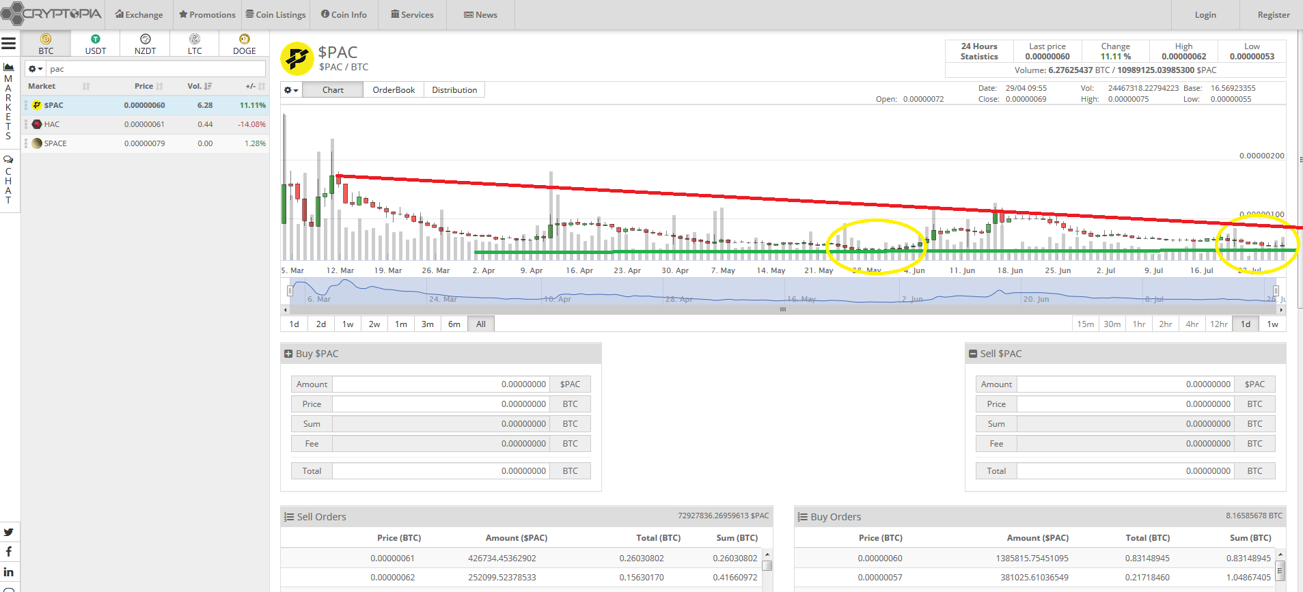The height and width of the screenshot is (592, 1303).
Task: Click the Buy Orders list icon
Action: point(803,517)
